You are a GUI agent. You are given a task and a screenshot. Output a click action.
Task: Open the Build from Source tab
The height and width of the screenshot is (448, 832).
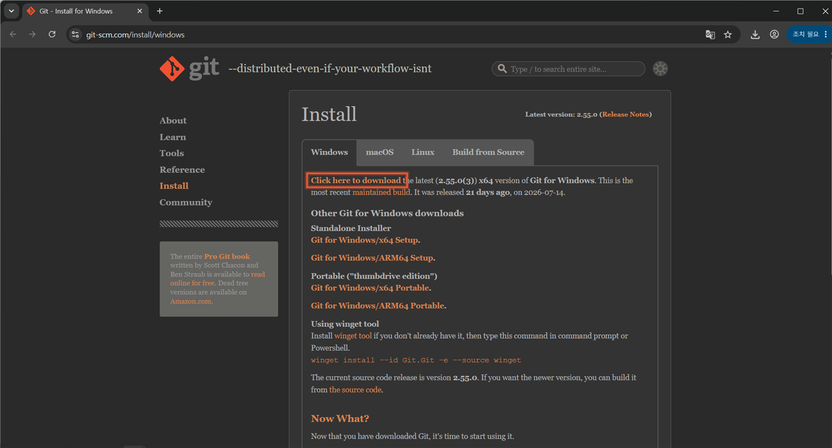(488, 152)
